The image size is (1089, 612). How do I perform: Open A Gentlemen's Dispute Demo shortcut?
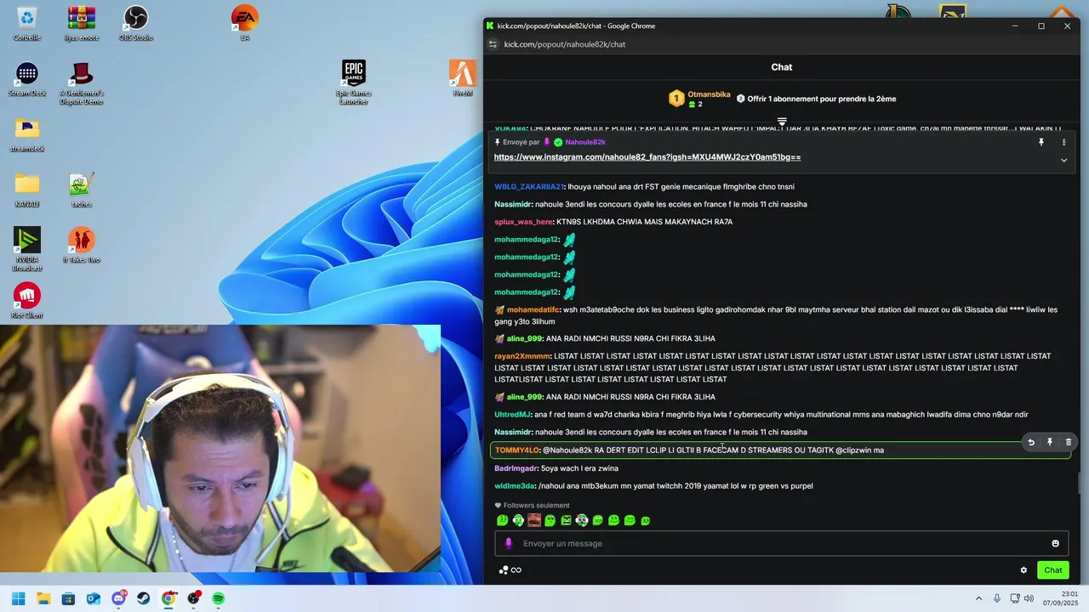[x=82, y=83]
